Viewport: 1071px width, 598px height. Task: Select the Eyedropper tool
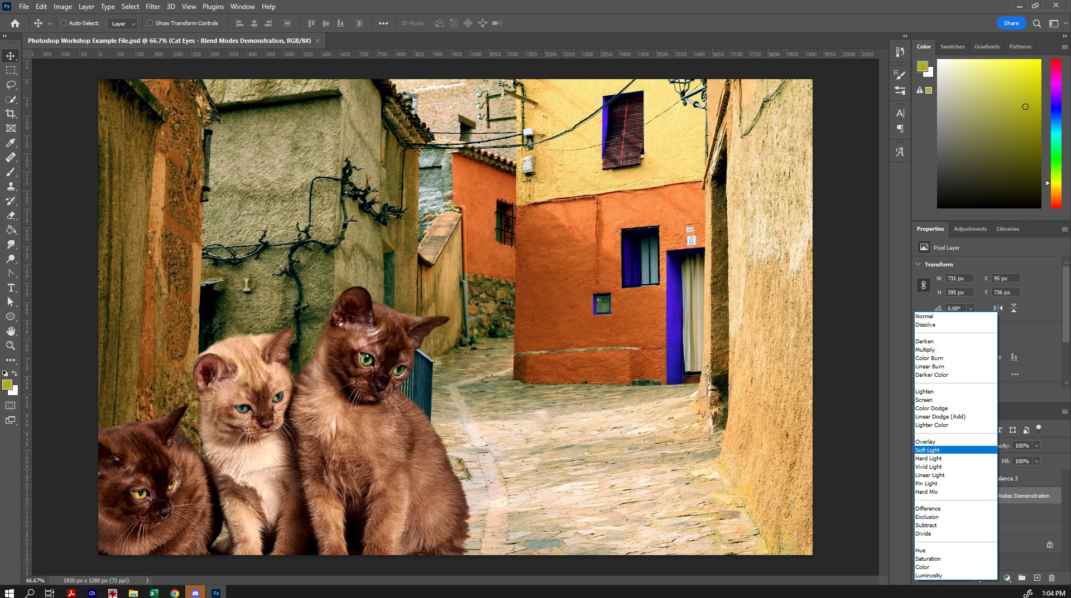click(11, 143)
